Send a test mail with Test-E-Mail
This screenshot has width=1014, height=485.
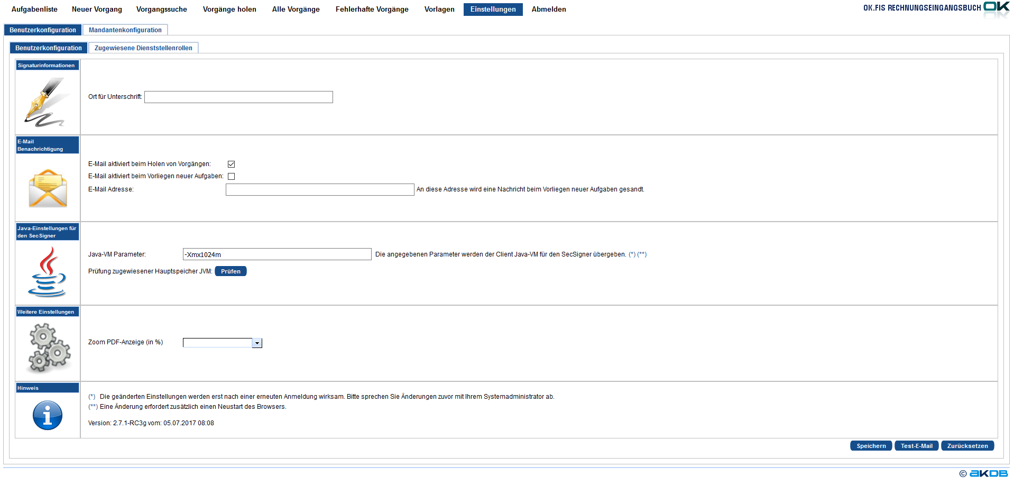(916, 446)
